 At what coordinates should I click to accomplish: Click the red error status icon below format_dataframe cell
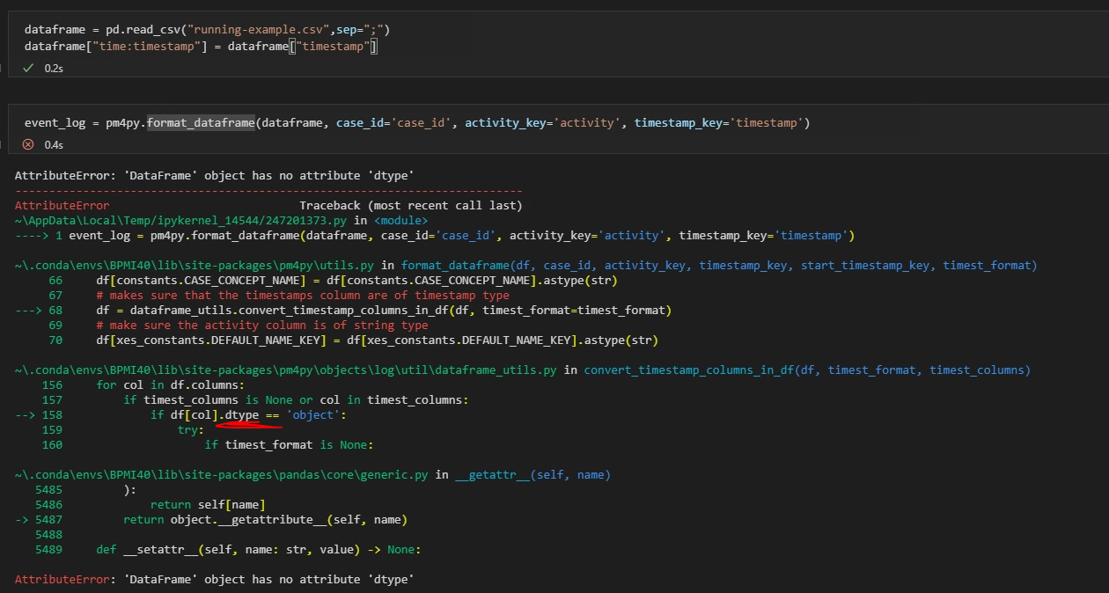pyautogui.click(x=28, y=144)
